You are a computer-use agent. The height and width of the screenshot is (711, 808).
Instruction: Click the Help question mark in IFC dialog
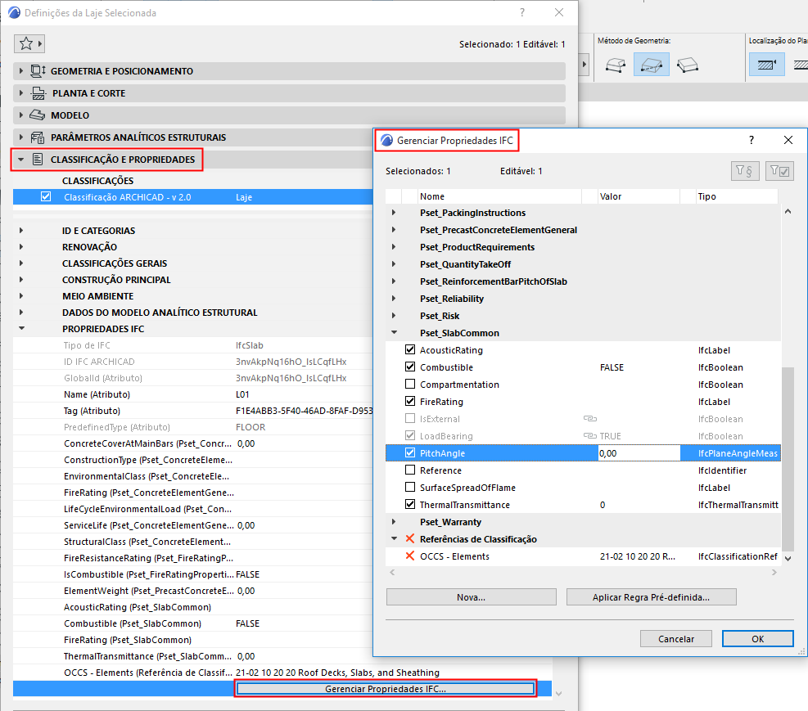pos(752,140)
